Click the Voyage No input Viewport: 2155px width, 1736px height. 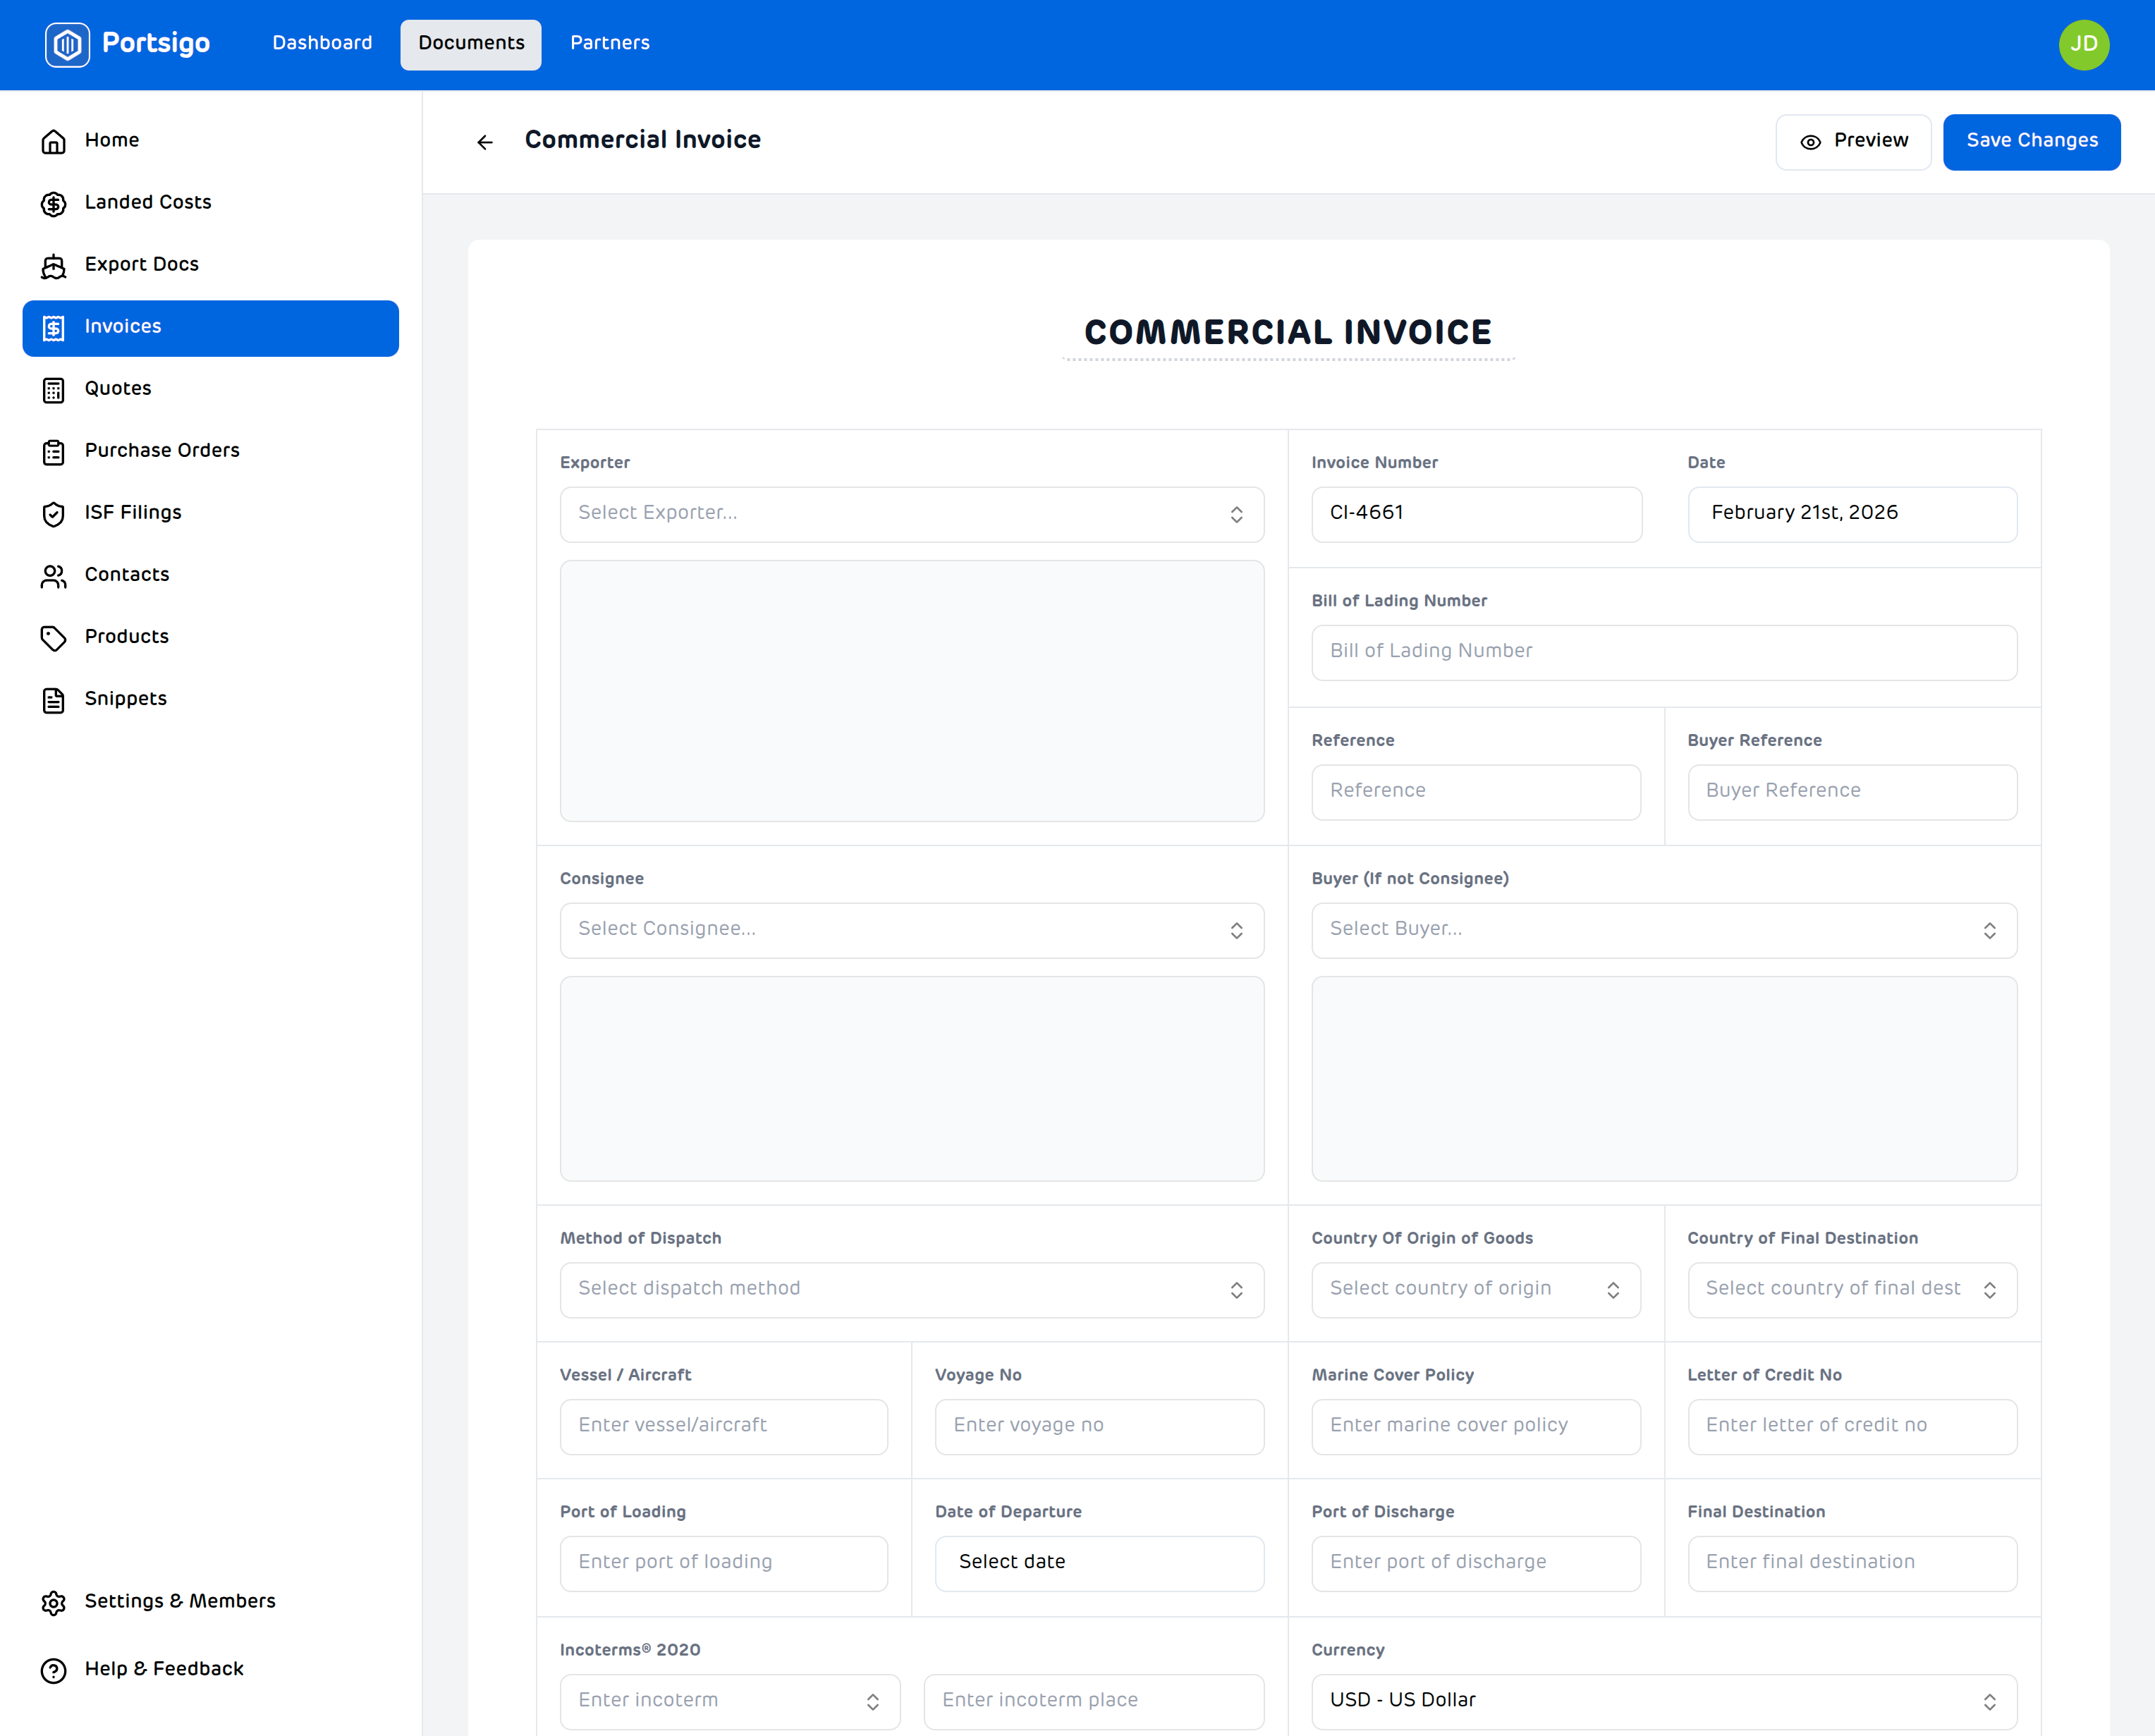coord(1099,1426)
